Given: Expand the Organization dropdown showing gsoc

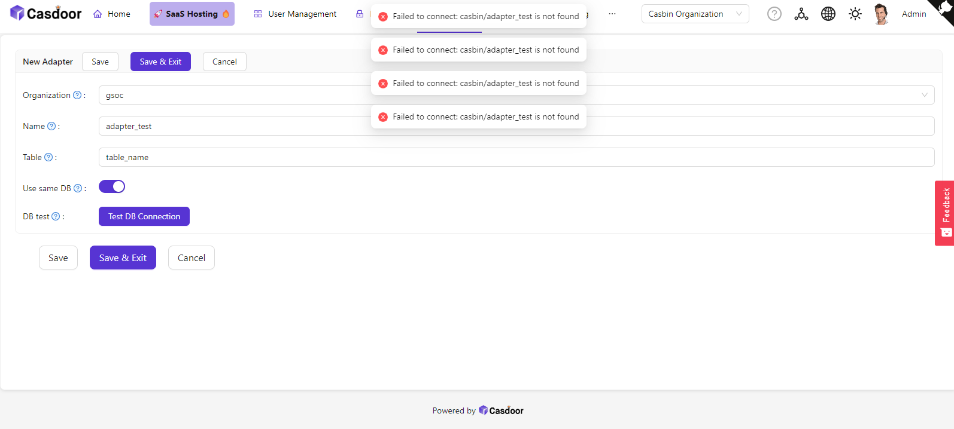Looking at the screenshot, I should pos(517,95).
